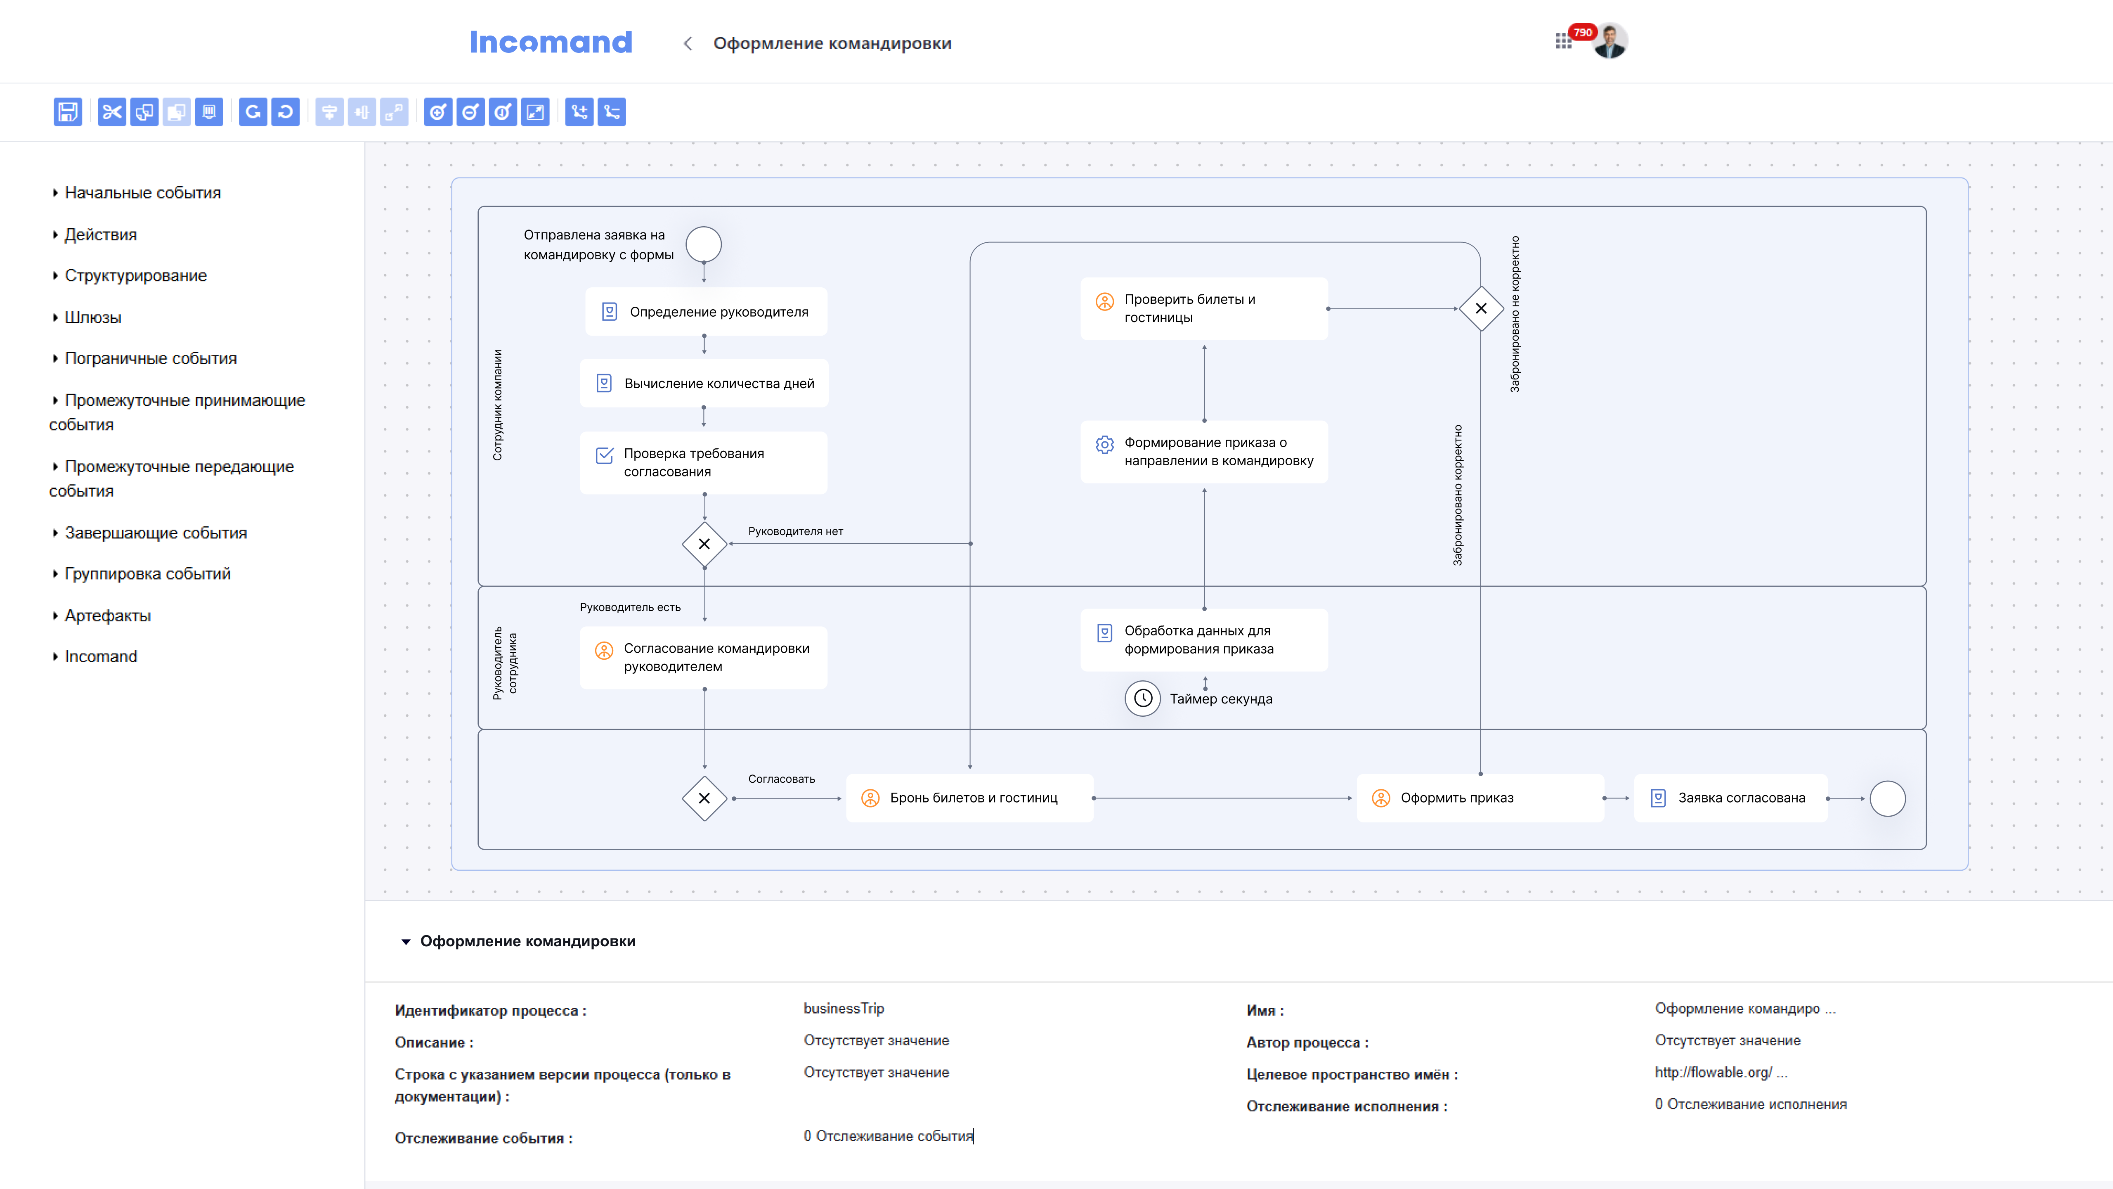Click the add bend point icon
This screenshot has height=1189, width=2113.
579,111
